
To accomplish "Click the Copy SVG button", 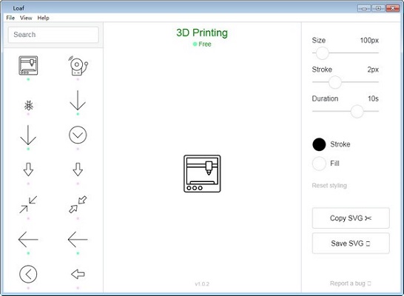I will 351,218.
